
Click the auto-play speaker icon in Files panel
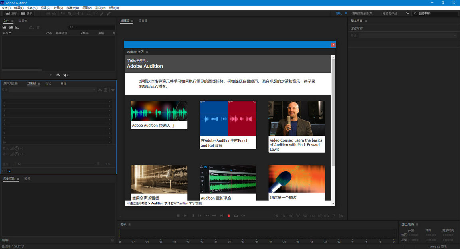[65, 75]
